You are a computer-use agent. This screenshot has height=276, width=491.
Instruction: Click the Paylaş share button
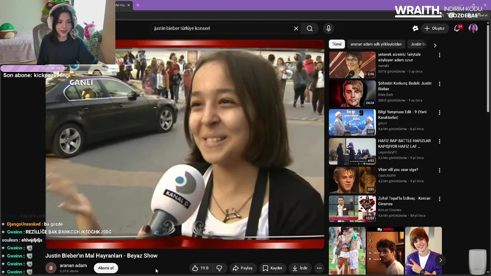pos(242,268)
